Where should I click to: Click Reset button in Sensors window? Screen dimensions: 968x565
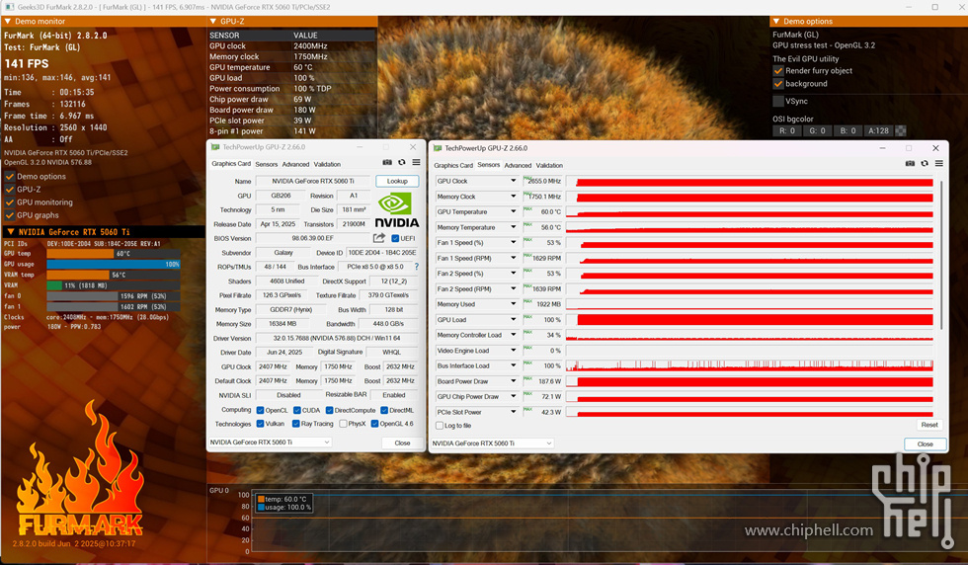coord(929,425)
